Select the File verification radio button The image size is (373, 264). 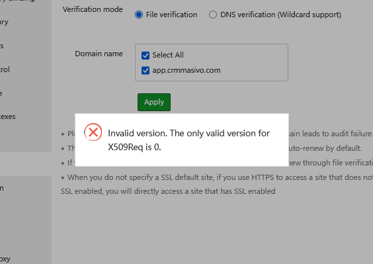pyautogui.click(x=139, y=15)
